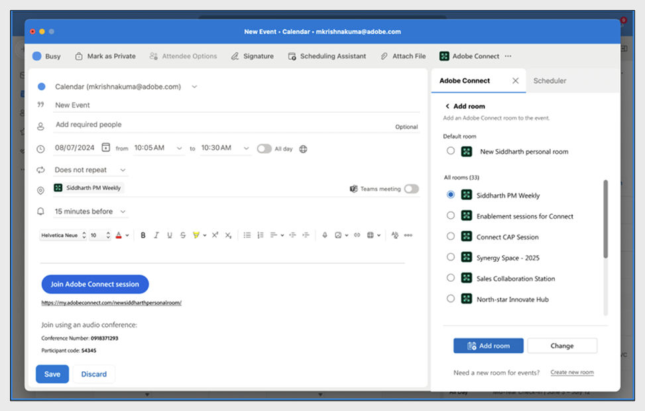
Task: Click the clear formatting icon
Action: (395, 235)
